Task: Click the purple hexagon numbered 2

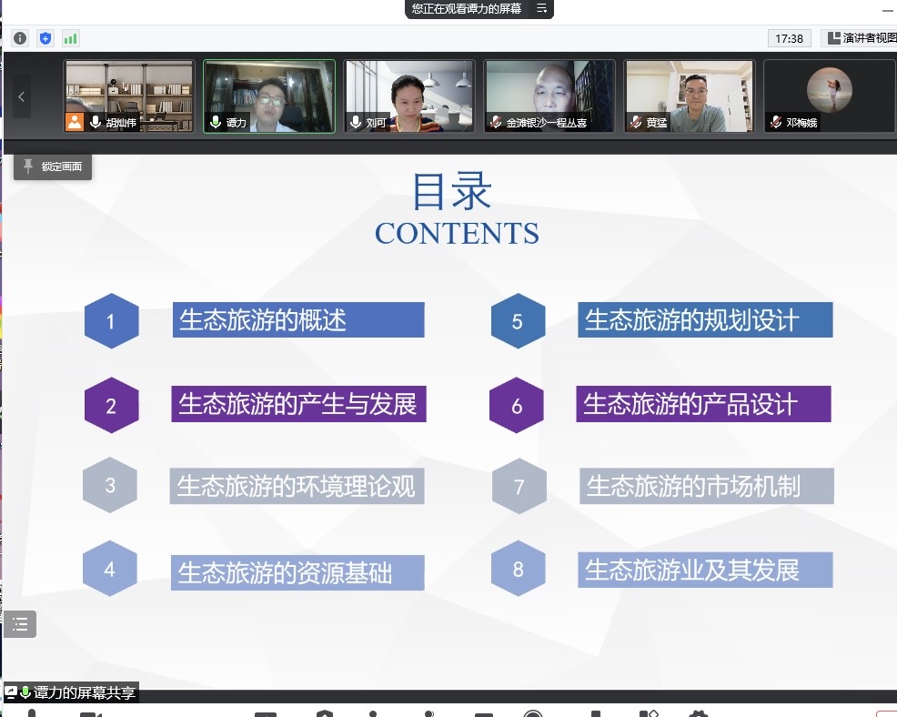Action: 111,405
